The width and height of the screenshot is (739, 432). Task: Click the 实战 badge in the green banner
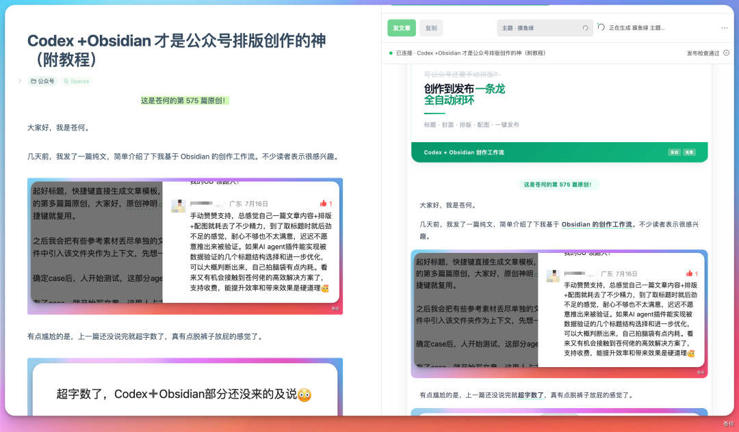click(x=675, y=152)
